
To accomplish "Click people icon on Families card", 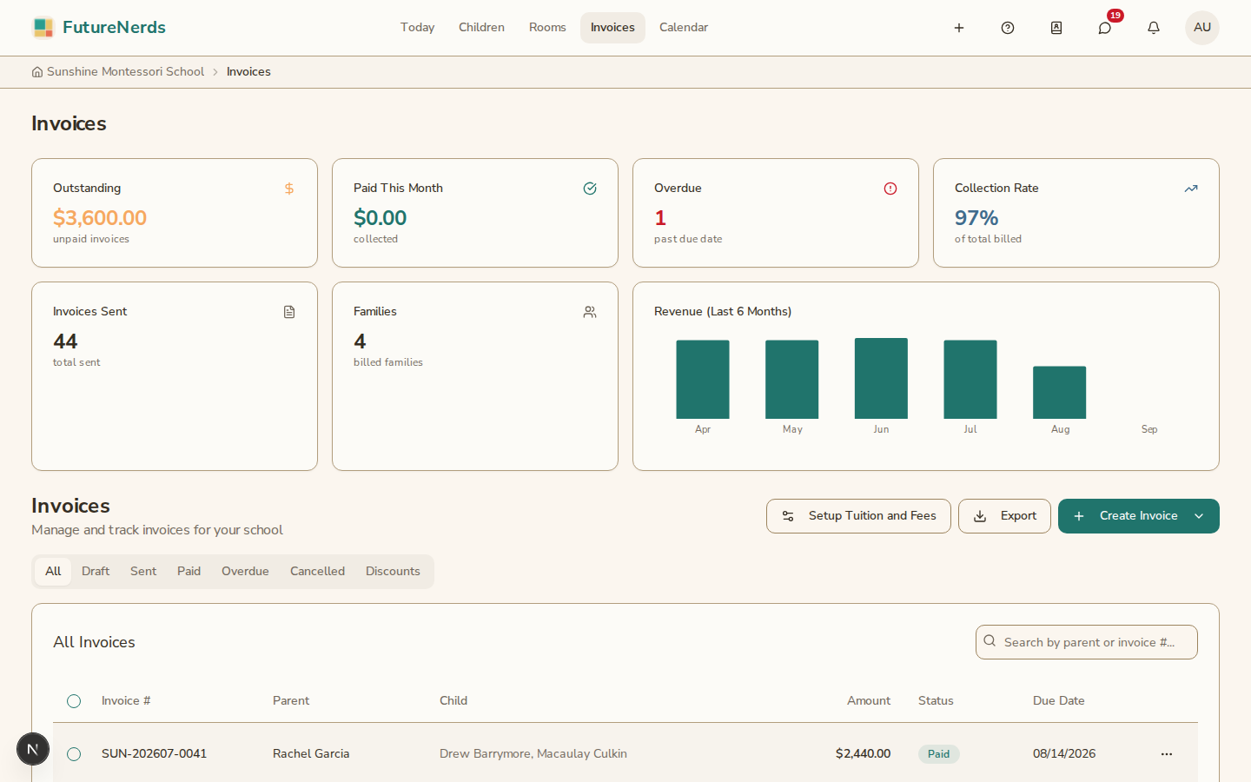I will coord(590,312).
